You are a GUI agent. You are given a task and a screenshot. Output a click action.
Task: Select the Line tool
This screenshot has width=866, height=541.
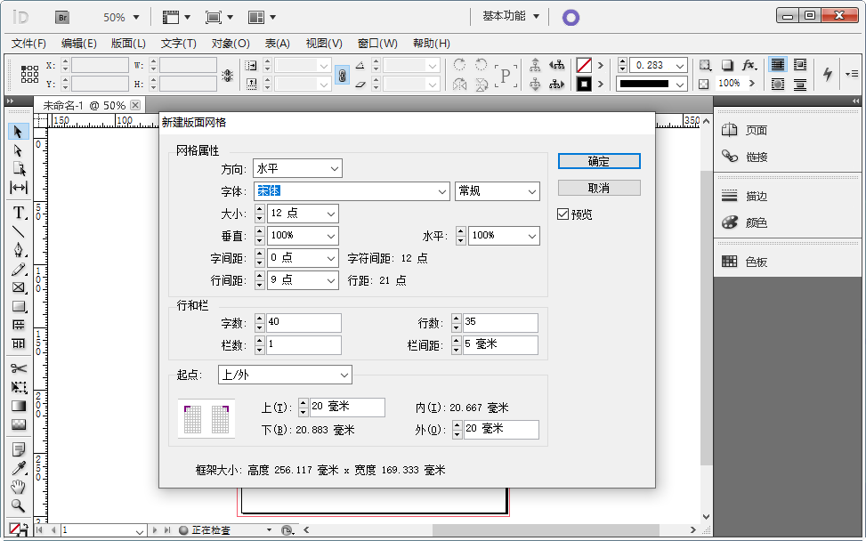18,232
